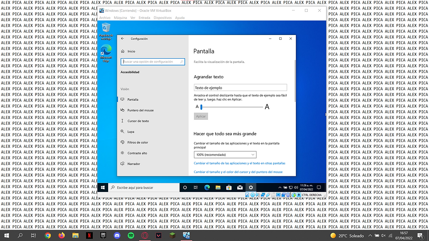The height and width of the screenshot is (241, 429).
Task: Open VirtualBox Ayuda menu
Action: [180, 18]
